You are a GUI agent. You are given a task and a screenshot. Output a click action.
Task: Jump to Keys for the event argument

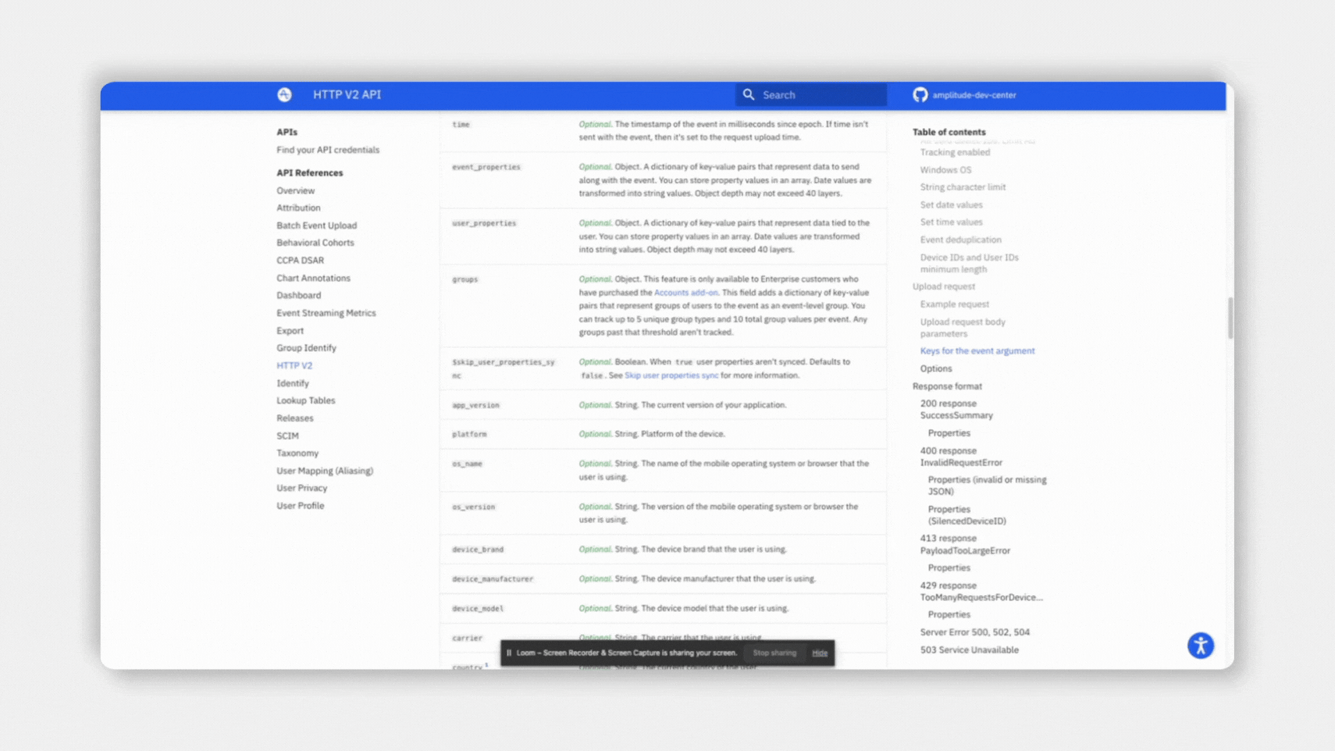click(977, 351)
